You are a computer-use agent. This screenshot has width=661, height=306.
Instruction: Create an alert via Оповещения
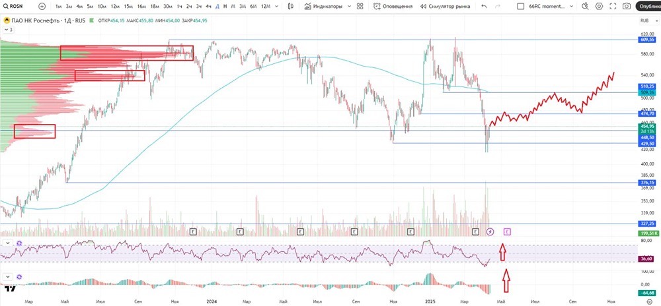tap(393, 7)
